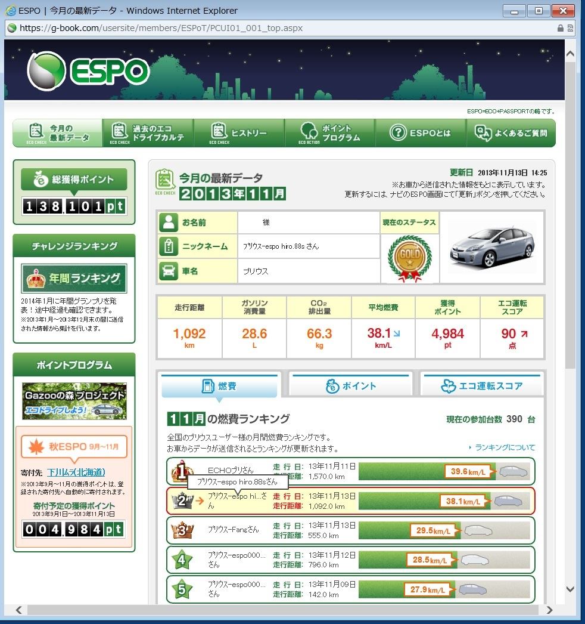Click the crown icon on 年間ランキング
Image resolution: width=585 pixels, height=624 pixels.
36,279
